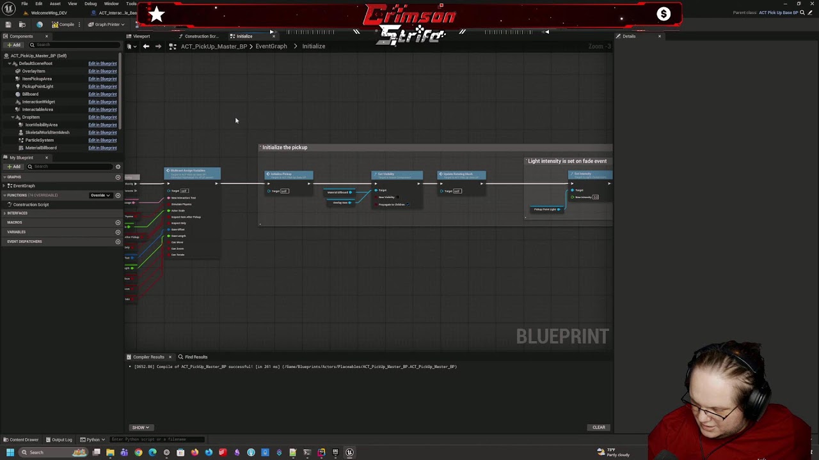Switch to the Find Results tab
819x460 pixels.
point(193,356)
